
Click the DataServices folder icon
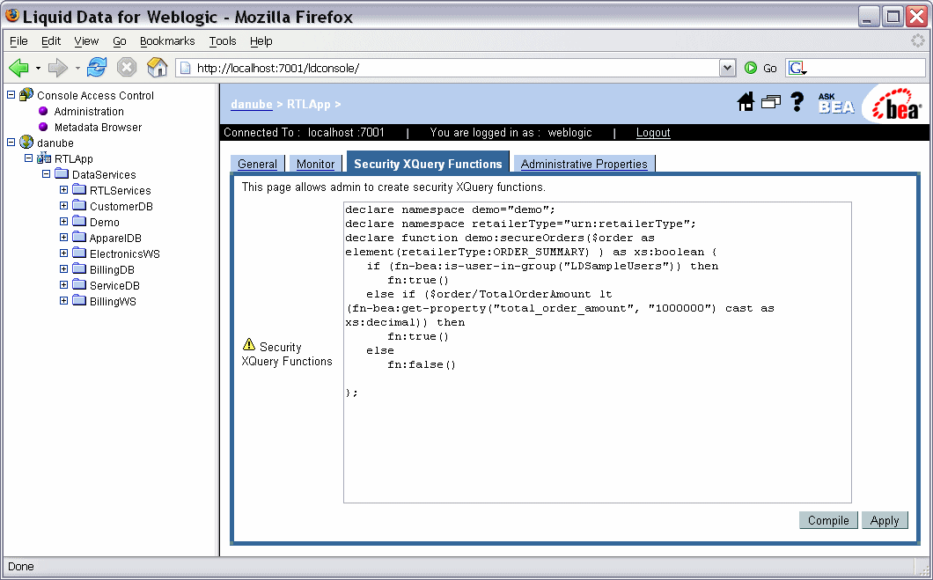pyautogui.click(x=62, y=173)
